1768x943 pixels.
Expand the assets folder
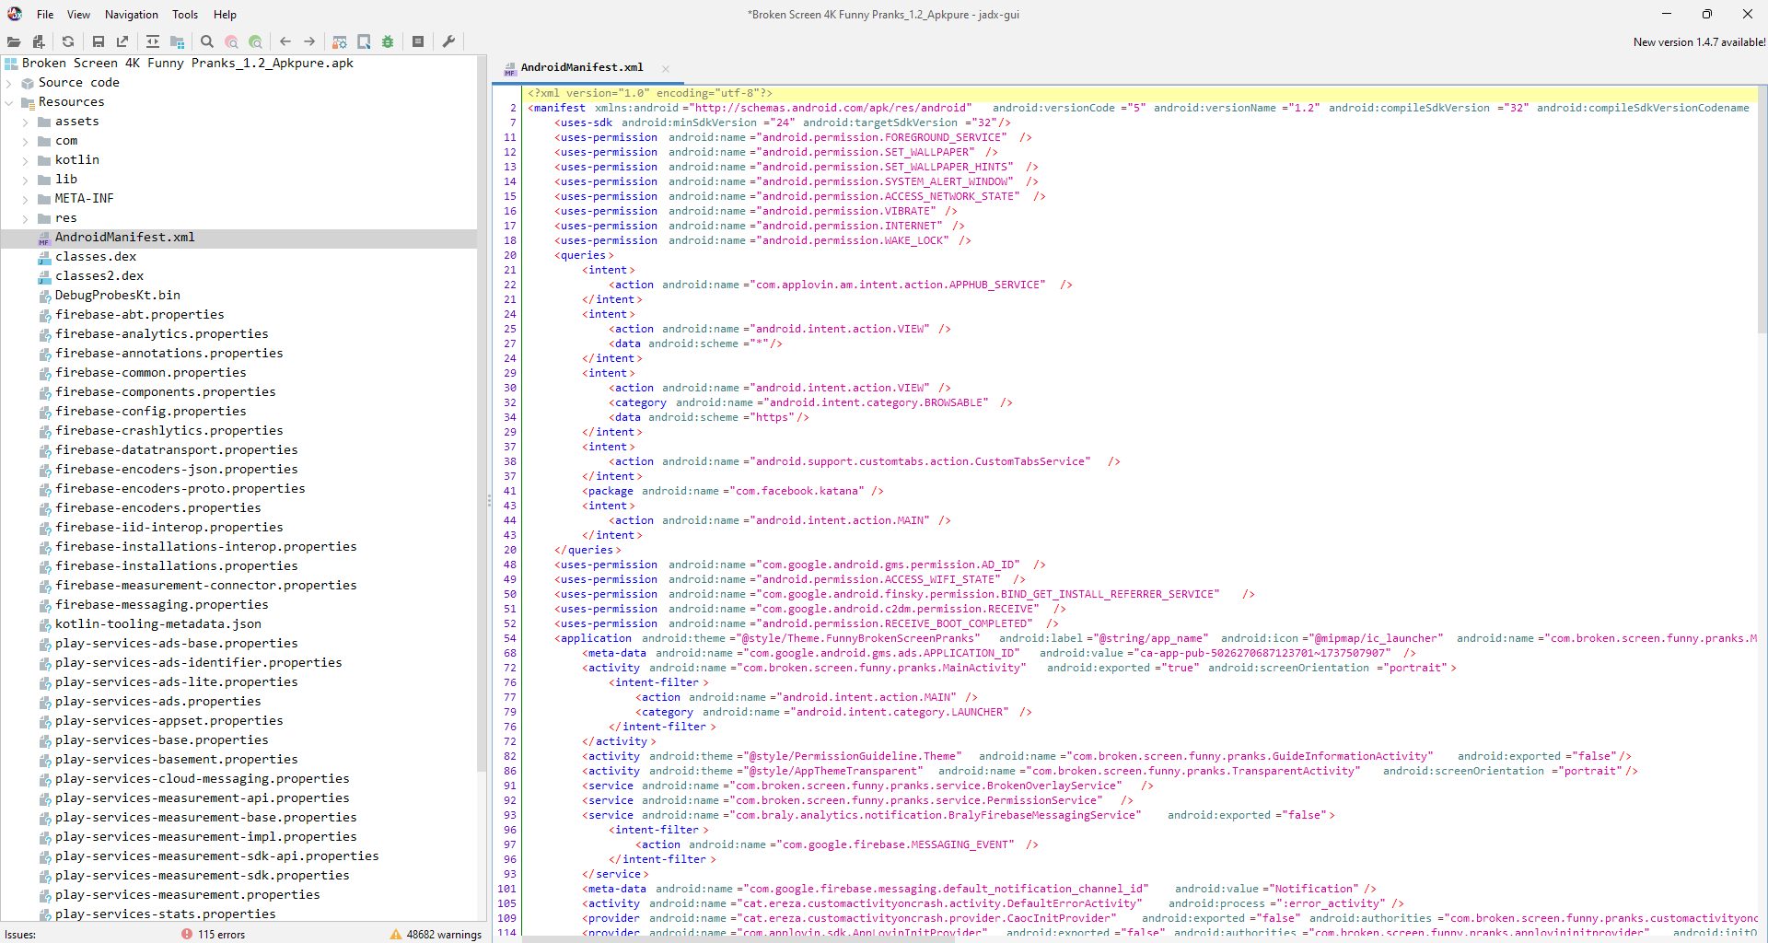[x=26, y=122]
